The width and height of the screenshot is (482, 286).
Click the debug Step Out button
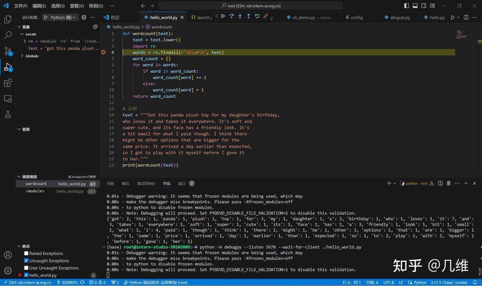click(x=249, y=16)
